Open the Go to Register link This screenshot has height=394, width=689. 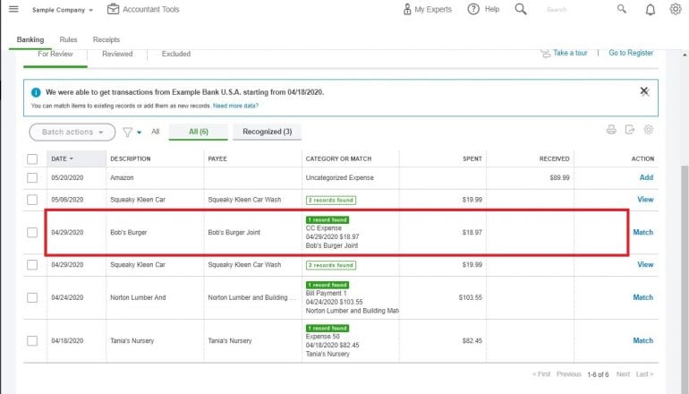click(x=631, y=54)
